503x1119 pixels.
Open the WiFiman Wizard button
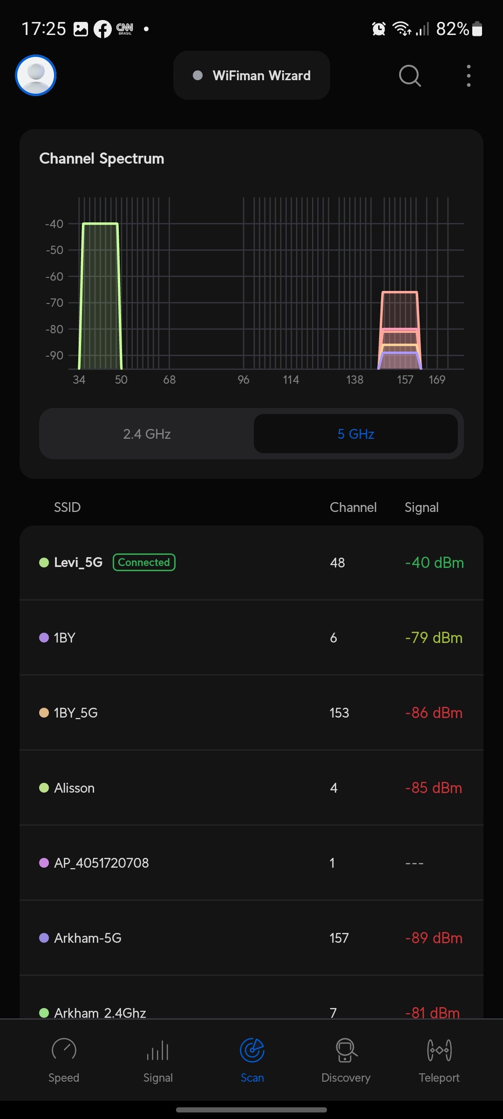click(x=251, y=76)
